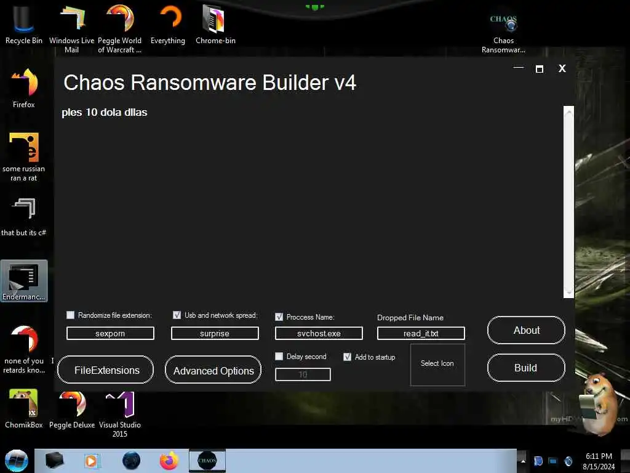
Task: Open the taskbar clock showing 6:11 PM
Action: [x=598, y=461]
